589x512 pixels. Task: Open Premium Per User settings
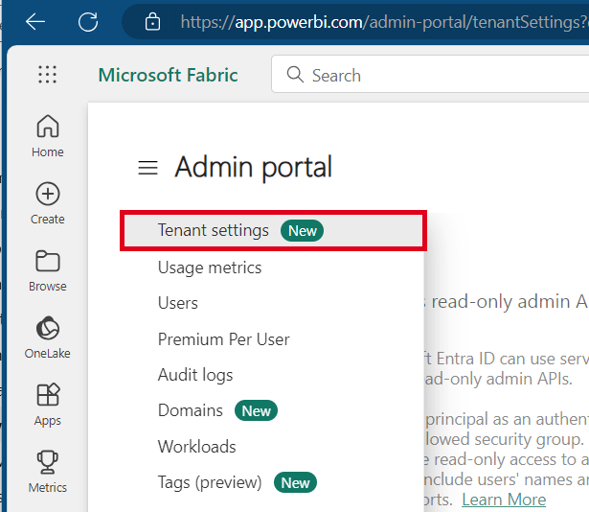tap(223, 339)
